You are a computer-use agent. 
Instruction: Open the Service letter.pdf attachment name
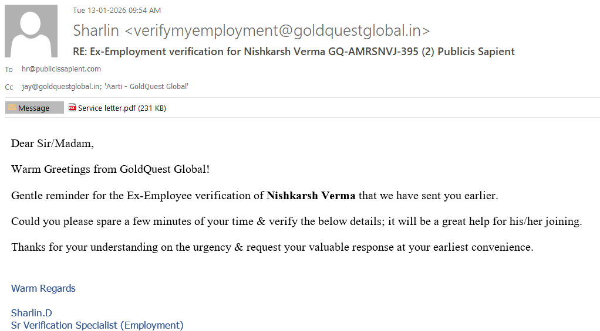tap(107, 108)
